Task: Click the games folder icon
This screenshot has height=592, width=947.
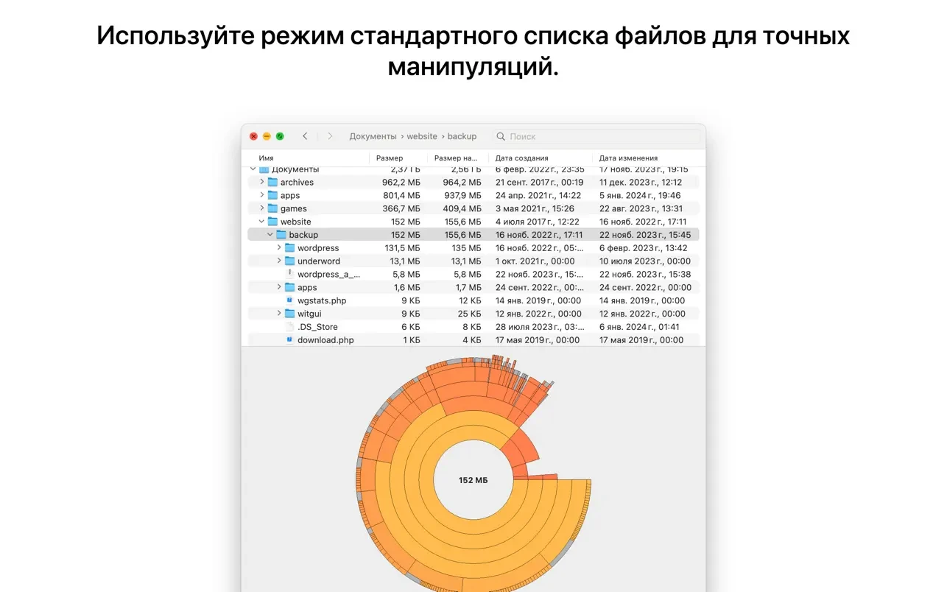Action: [x=272, y=208]
